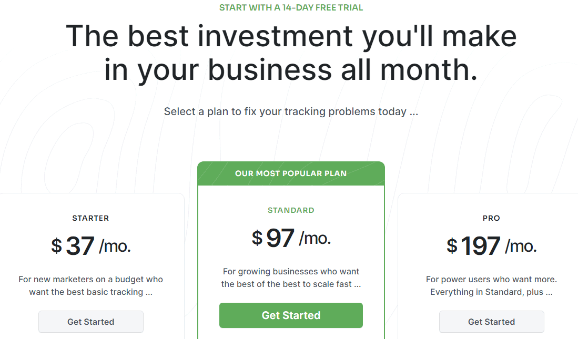Click the Pro plan description text
The height and width of the screenshot is (339, 578).
[x=491, y=286]
